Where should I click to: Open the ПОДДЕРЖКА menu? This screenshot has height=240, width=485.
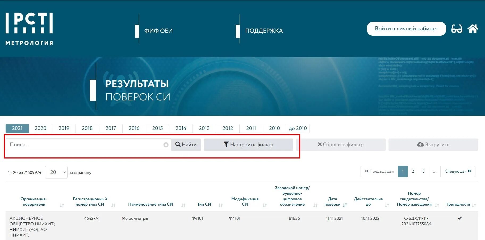[264, 31]
